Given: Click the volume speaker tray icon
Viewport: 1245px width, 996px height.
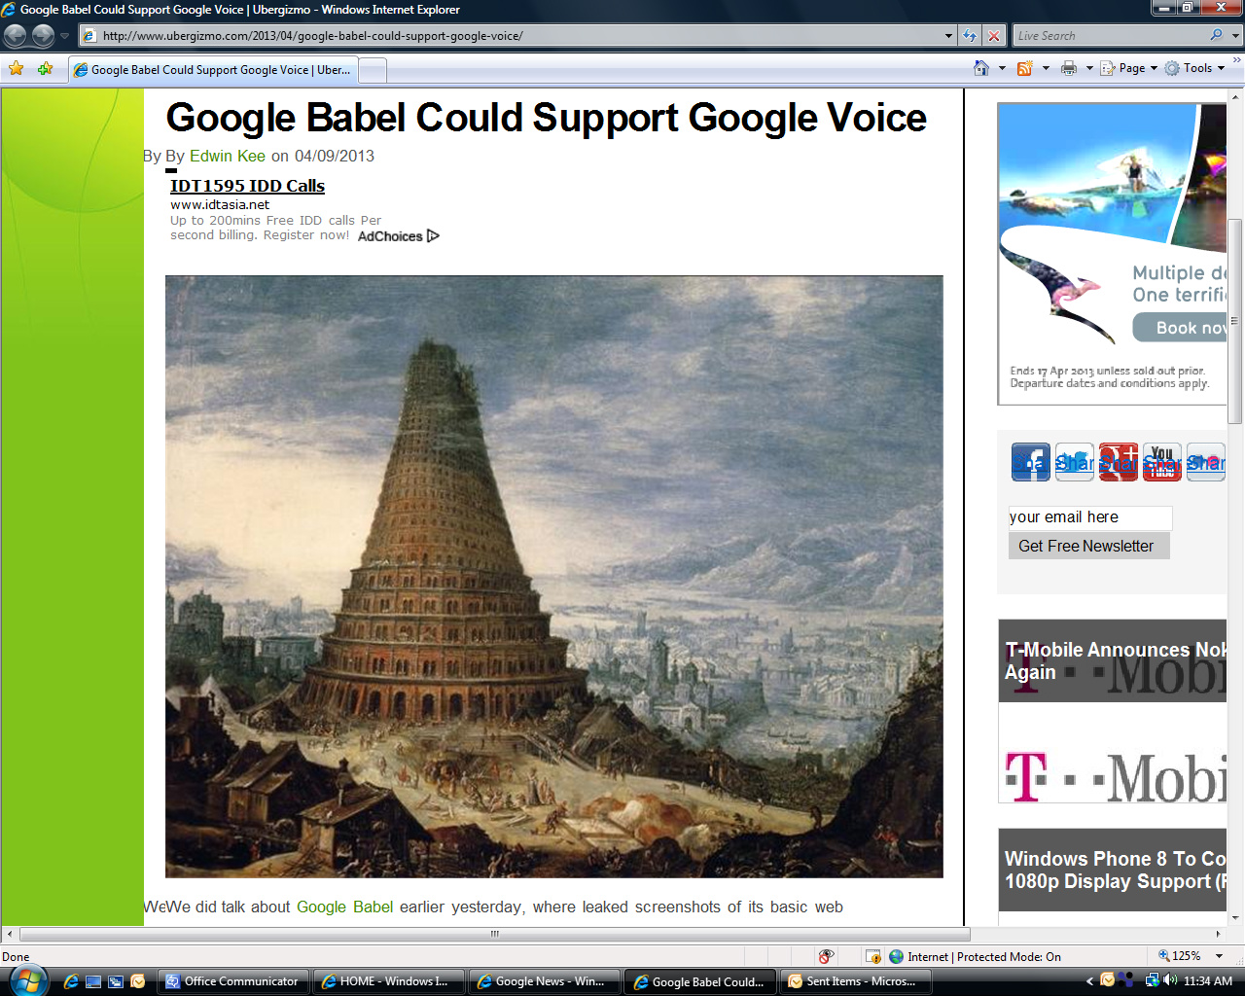Looking at the screenshot, I should click(1170, 980).
